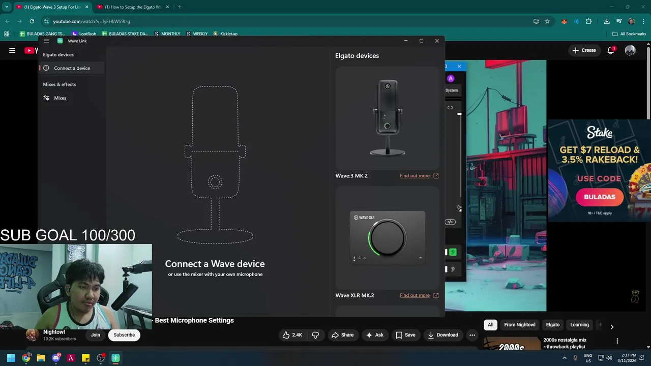
Task: Open Windows Start menu
Action: [x=11, y=358]
